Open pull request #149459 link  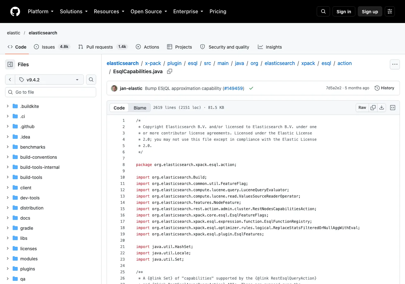(x=233, y=88)
